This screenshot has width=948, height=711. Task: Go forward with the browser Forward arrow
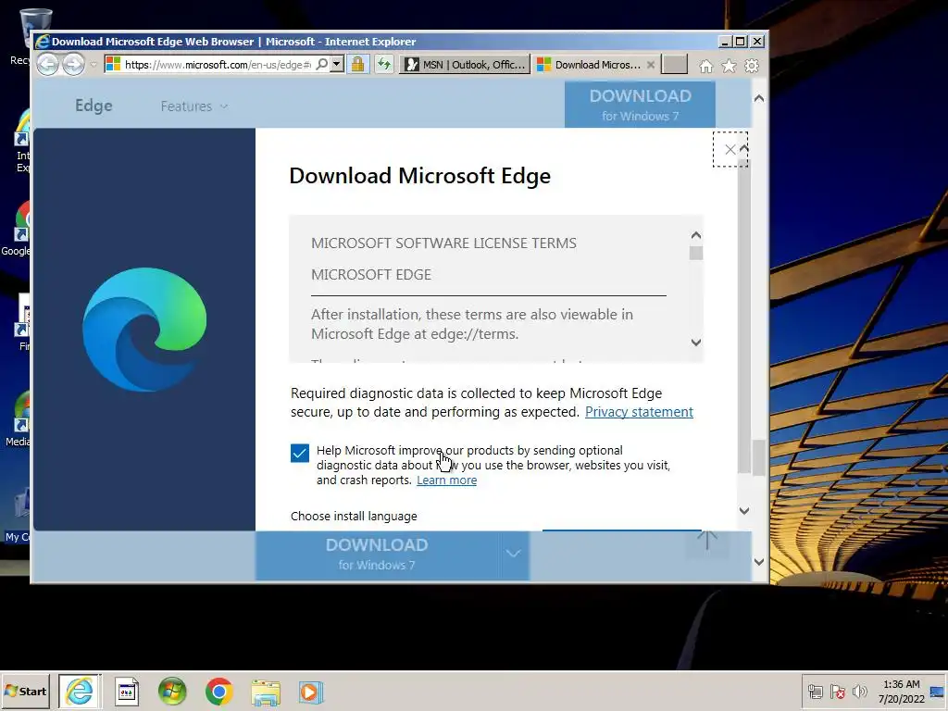tap(74, 65)
